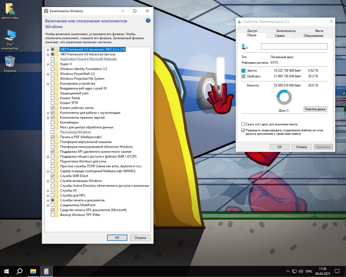Click the folder icon next to Hyper-V
346x277 pixels.
point(57,64)
